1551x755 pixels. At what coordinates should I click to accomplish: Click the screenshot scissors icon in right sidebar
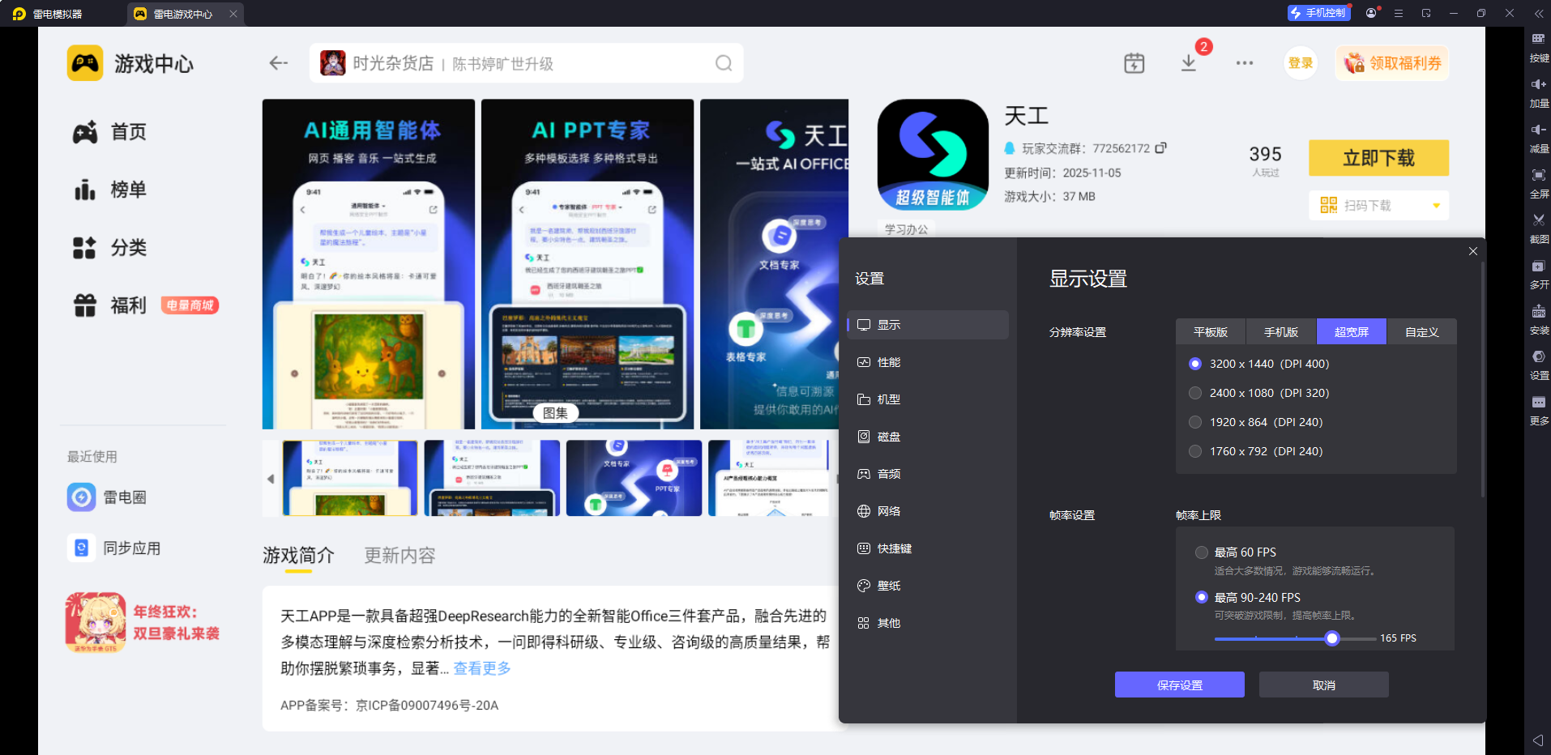point(1538,220)
